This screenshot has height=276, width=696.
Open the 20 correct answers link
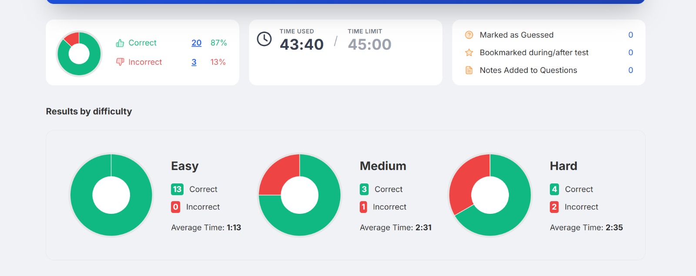point(197,43)
